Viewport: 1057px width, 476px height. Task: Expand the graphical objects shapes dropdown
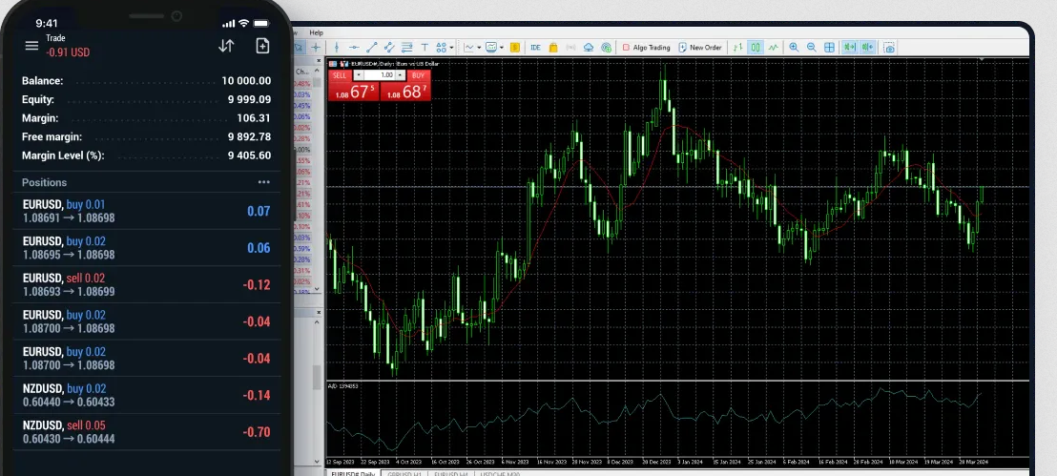[450, 47]
